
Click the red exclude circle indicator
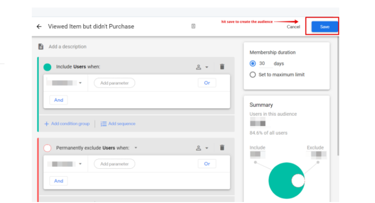[x=47, y=148]
